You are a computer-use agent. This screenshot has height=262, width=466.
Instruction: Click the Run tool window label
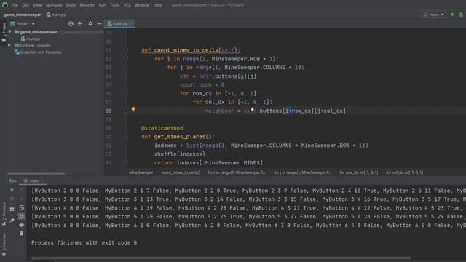tap(13, 180)
